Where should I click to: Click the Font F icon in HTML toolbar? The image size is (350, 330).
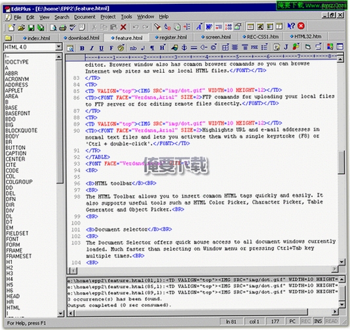[x=111, y=48]
